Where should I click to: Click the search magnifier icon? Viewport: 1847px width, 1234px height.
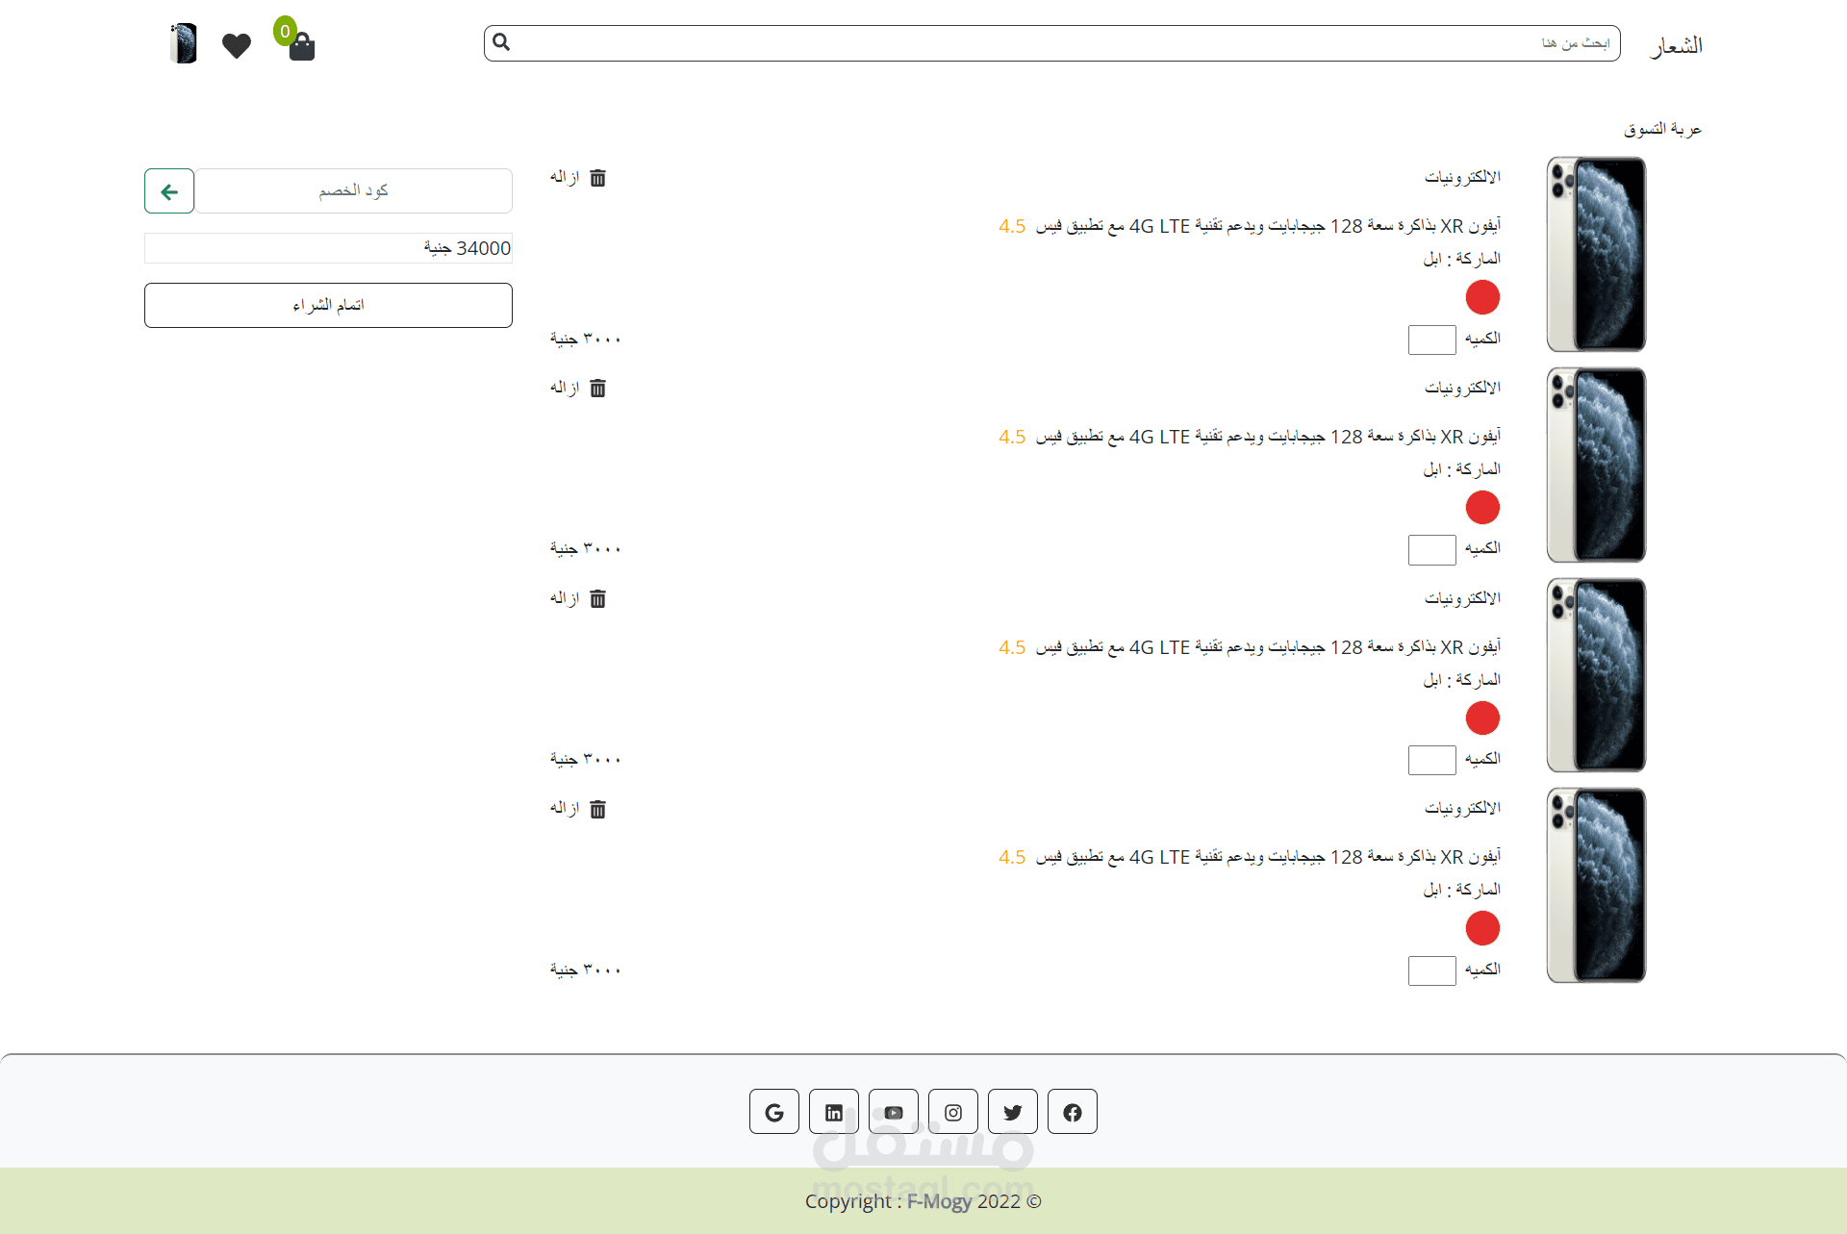[501, 42]
